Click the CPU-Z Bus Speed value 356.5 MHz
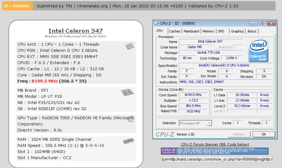Image resolution: width=282 pixels, height=168 pixels. click(193, 106)
